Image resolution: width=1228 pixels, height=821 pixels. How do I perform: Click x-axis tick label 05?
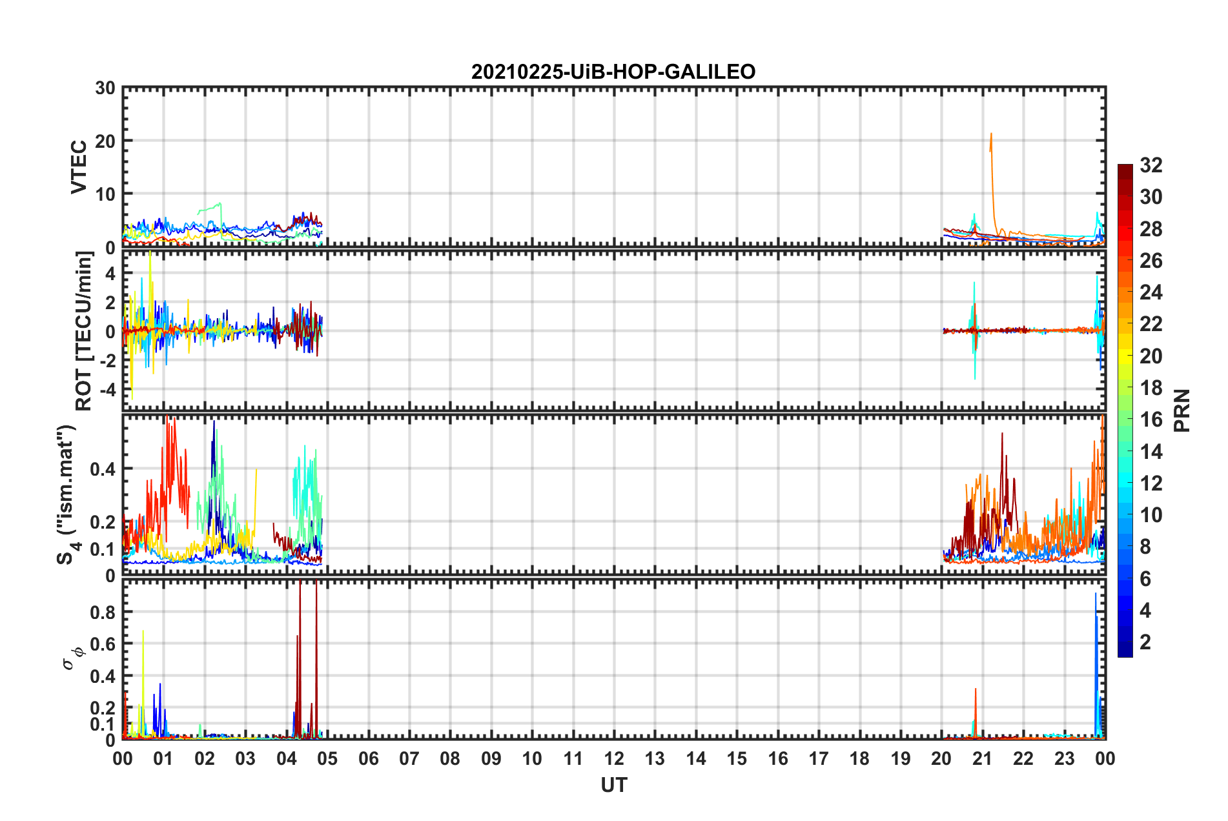(x=327, y=758)
